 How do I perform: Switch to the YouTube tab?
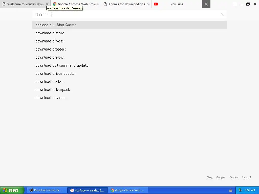pos(177,4)
